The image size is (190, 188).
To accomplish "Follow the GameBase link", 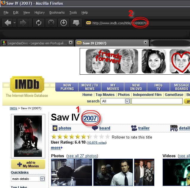I will coord(174,95).
